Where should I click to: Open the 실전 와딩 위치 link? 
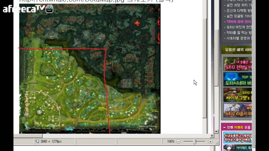(x=239, y=5)
